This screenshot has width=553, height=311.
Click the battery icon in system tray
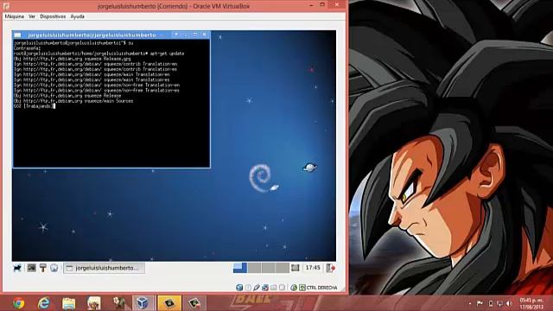tap(490, 303)
